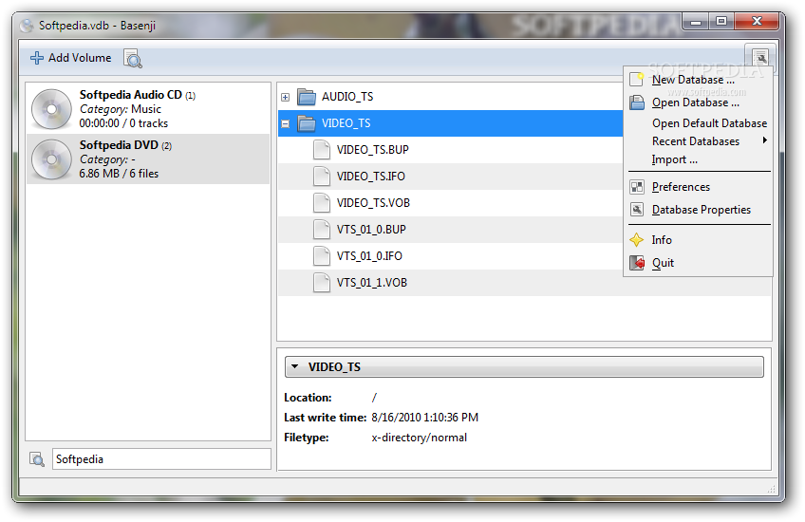Open the main menu wrench button
The height and width of the screenshot is (522, 805).
click(759, 57)
